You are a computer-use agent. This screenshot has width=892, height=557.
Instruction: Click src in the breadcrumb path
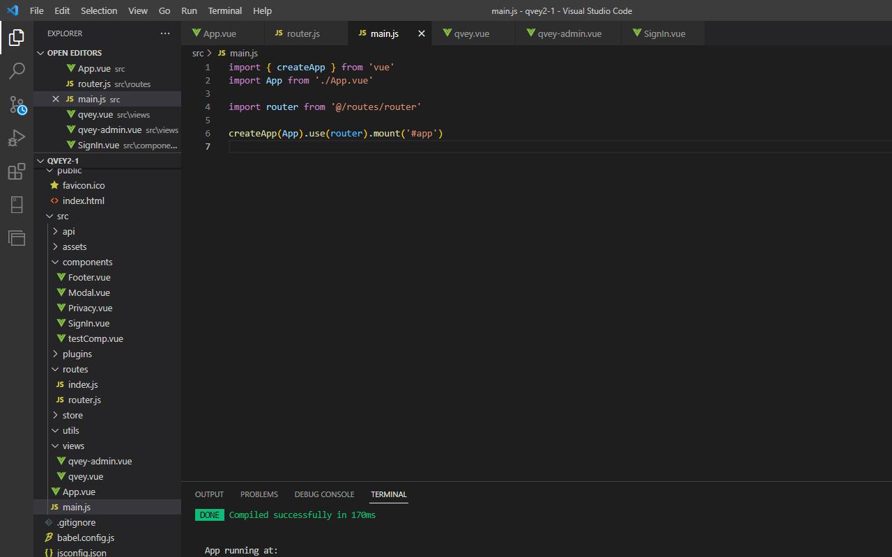click(198, 53)
